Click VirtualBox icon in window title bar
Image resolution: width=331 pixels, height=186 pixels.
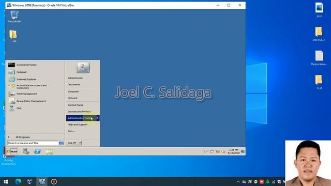click(x=9, y=5)
